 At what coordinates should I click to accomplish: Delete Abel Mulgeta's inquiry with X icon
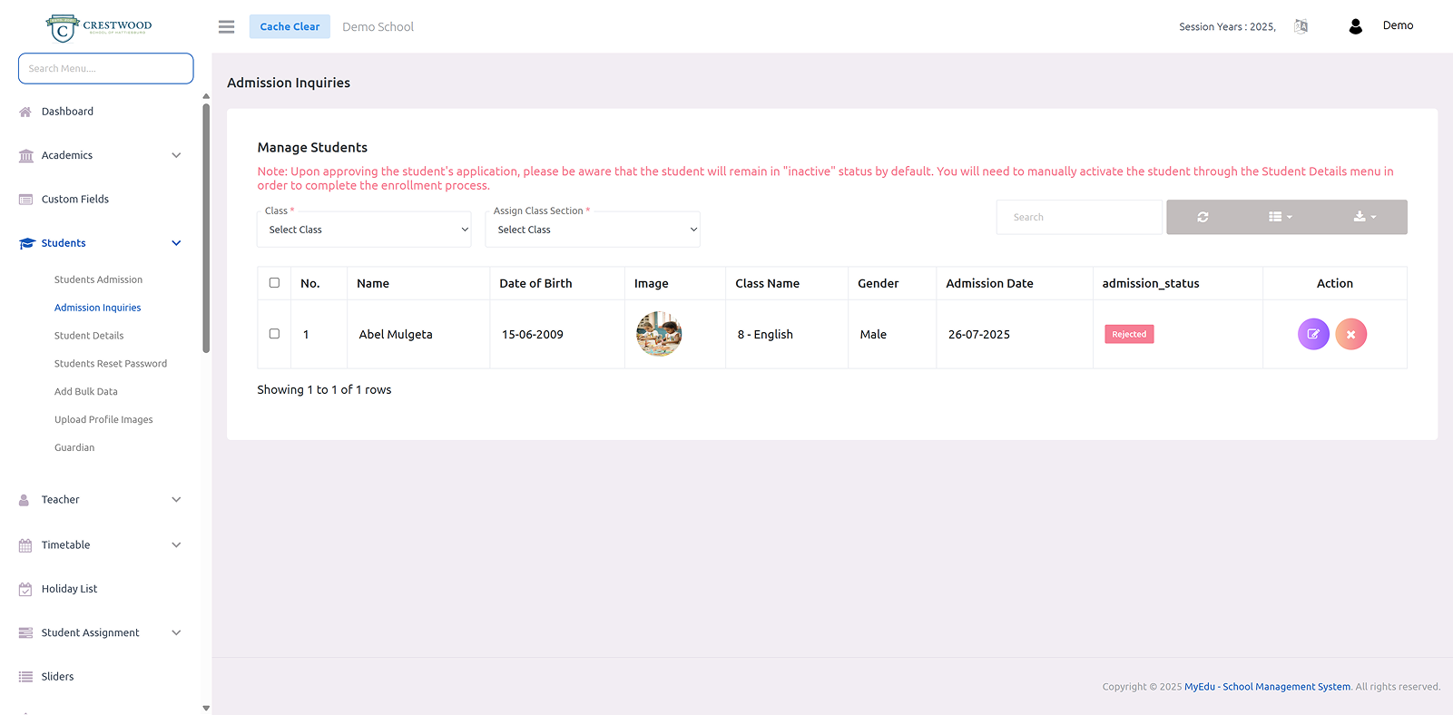point(1350,334)
